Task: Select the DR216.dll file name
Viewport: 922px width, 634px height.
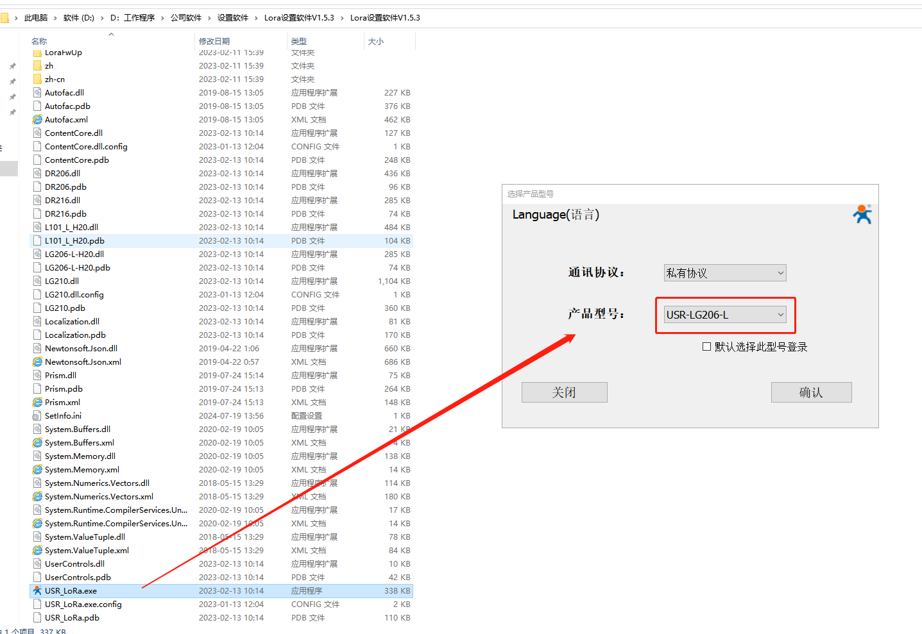Action: click(62, 200)
